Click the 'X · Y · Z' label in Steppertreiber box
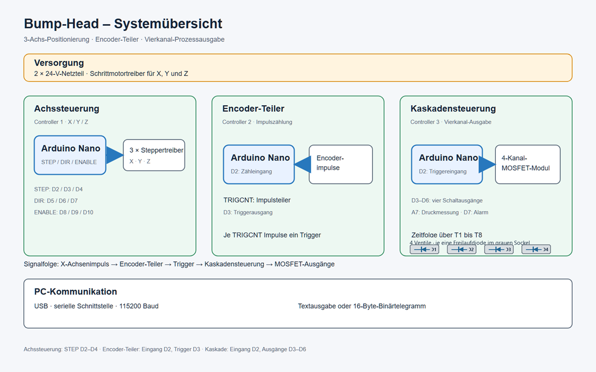 point(140,161)
